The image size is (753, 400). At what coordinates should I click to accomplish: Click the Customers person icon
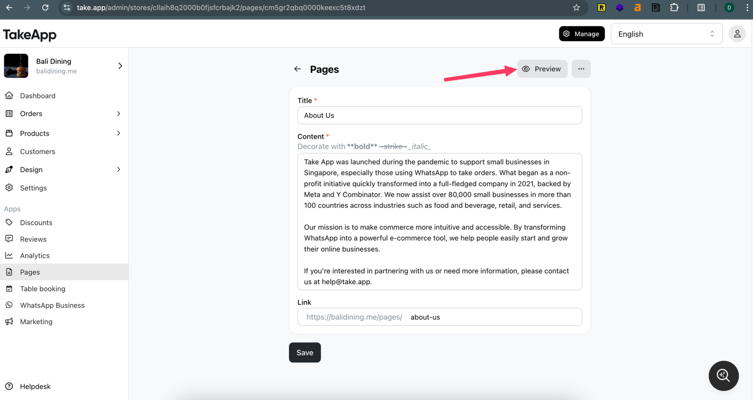pyautogui.click(x=9, y=151)
